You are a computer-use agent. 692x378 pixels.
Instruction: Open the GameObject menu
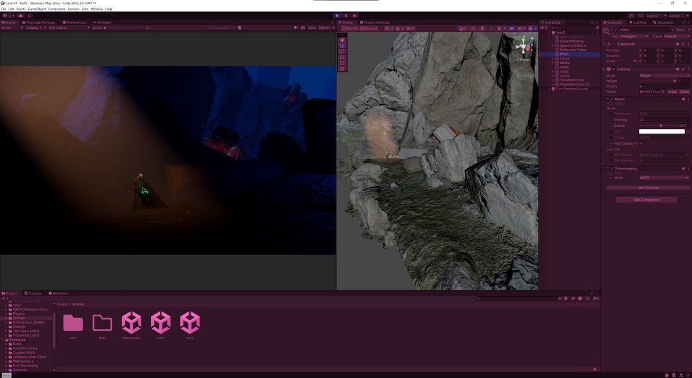tap(37, 9)
